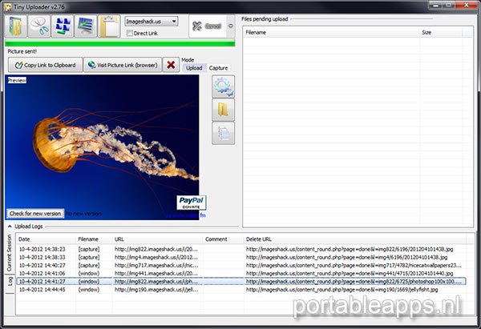Select the Current Session vertical tab
481x329 pixels.
[x=10, y=253]
